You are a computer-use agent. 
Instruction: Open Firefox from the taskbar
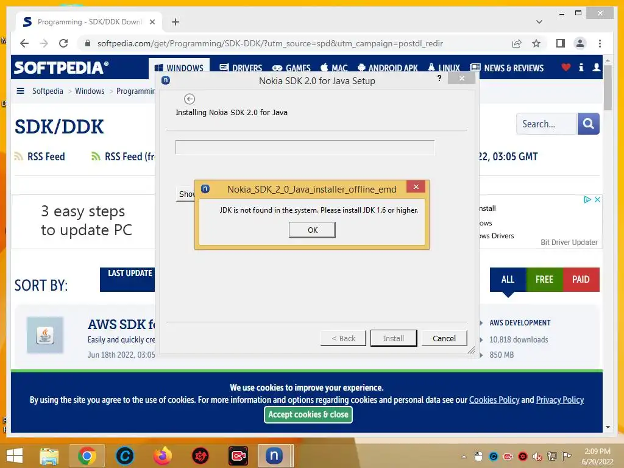click(x=162, y=456)
